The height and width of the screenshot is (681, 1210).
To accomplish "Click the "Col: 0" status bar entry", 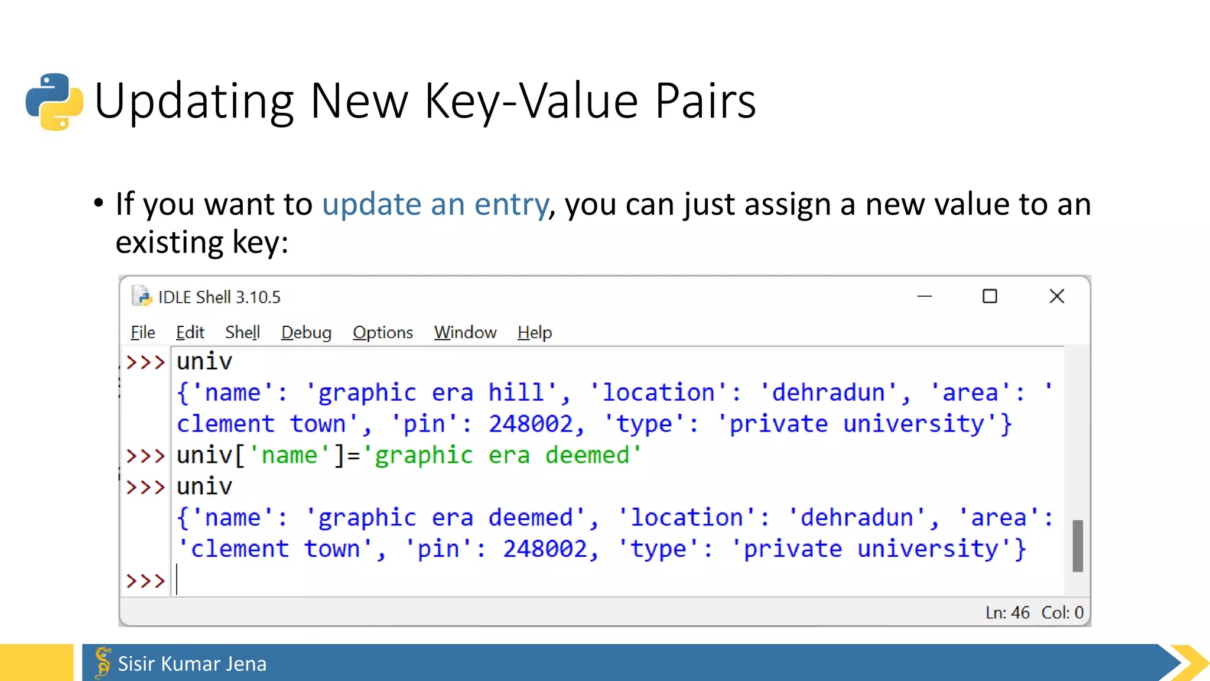I will 1062,612.
